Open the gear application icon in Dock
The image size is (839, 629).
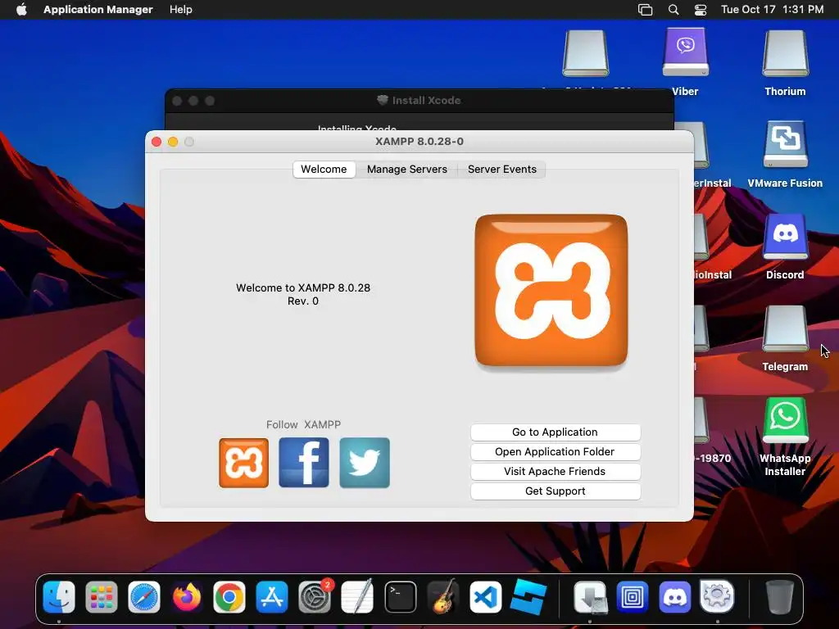point(717,596)
